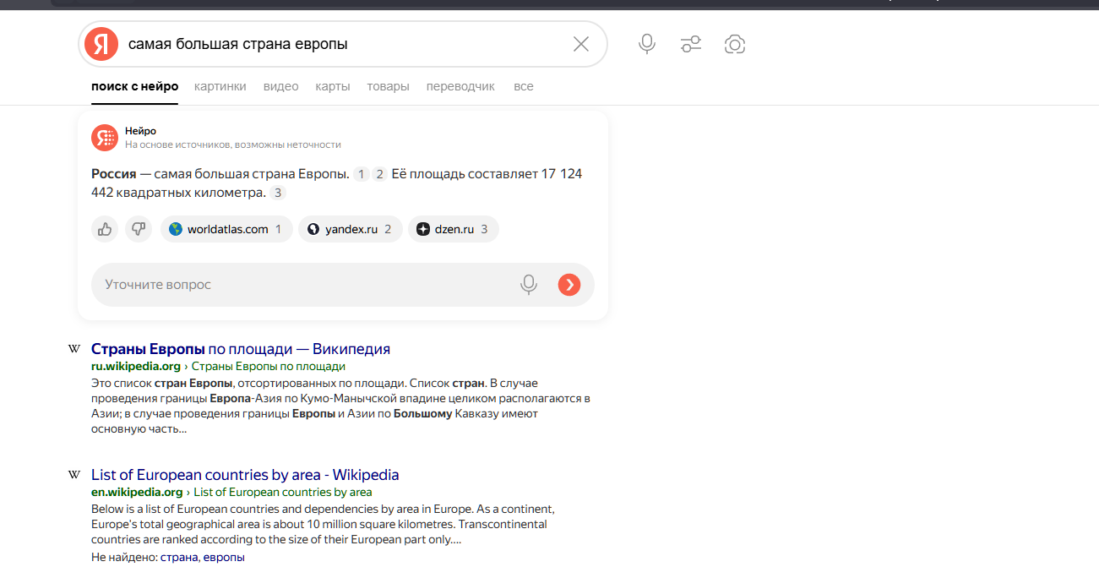Open worldatlas.com source chip
Viewport: 1099px width, 578px height.
tap(226, 229)
